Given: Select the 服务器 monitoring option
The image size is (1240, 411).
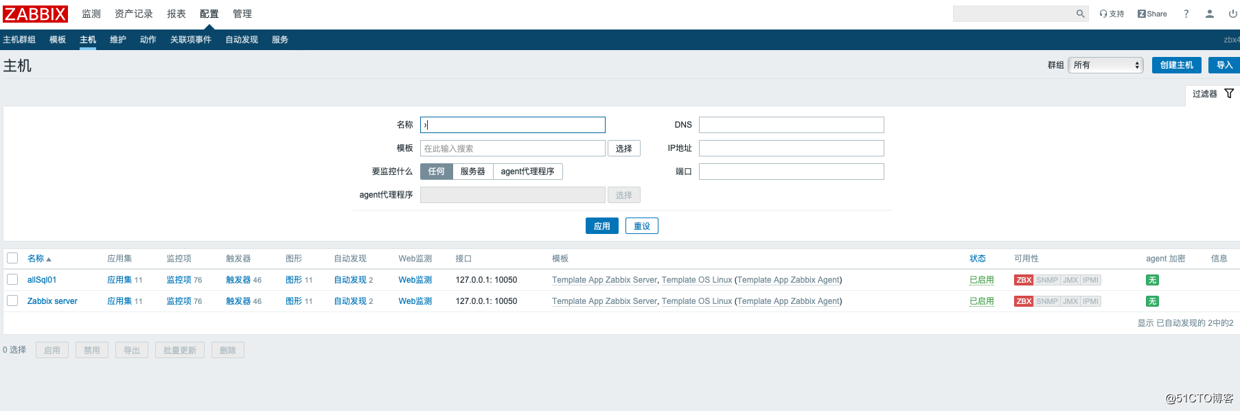Looking at the screenshot, I should pos(473,172).
